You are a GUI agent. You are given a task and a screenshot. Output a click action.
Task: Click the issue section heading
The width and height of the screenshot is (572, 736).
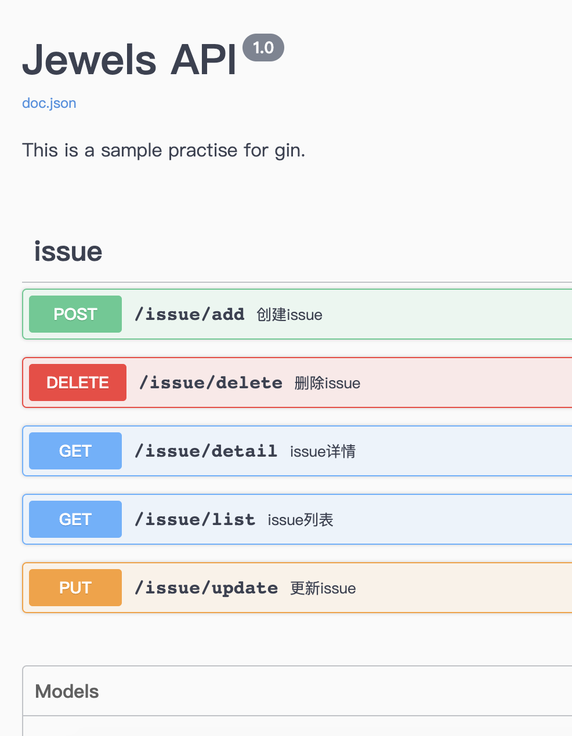(x=68, y=252)
